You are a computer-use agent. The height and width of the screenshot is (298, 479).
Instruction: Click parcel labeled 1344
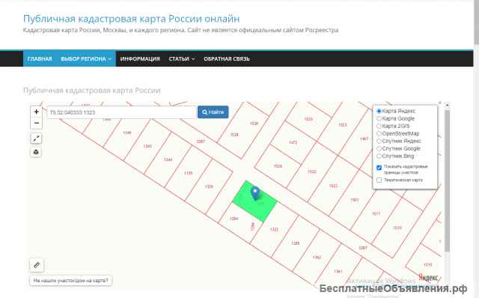168,159
